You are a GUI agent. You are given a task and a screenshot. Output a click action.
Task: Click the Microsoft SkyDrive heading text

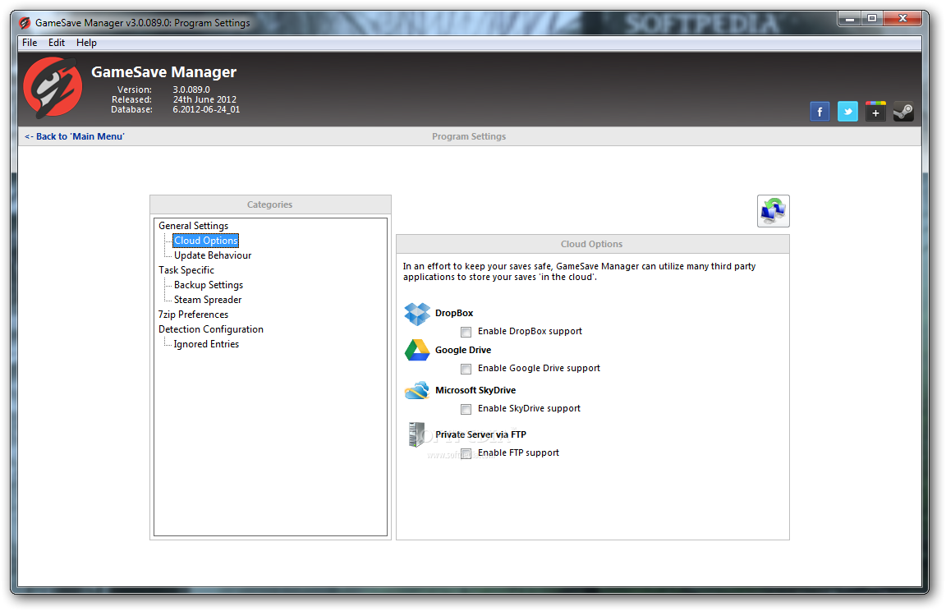pos(475,390)
